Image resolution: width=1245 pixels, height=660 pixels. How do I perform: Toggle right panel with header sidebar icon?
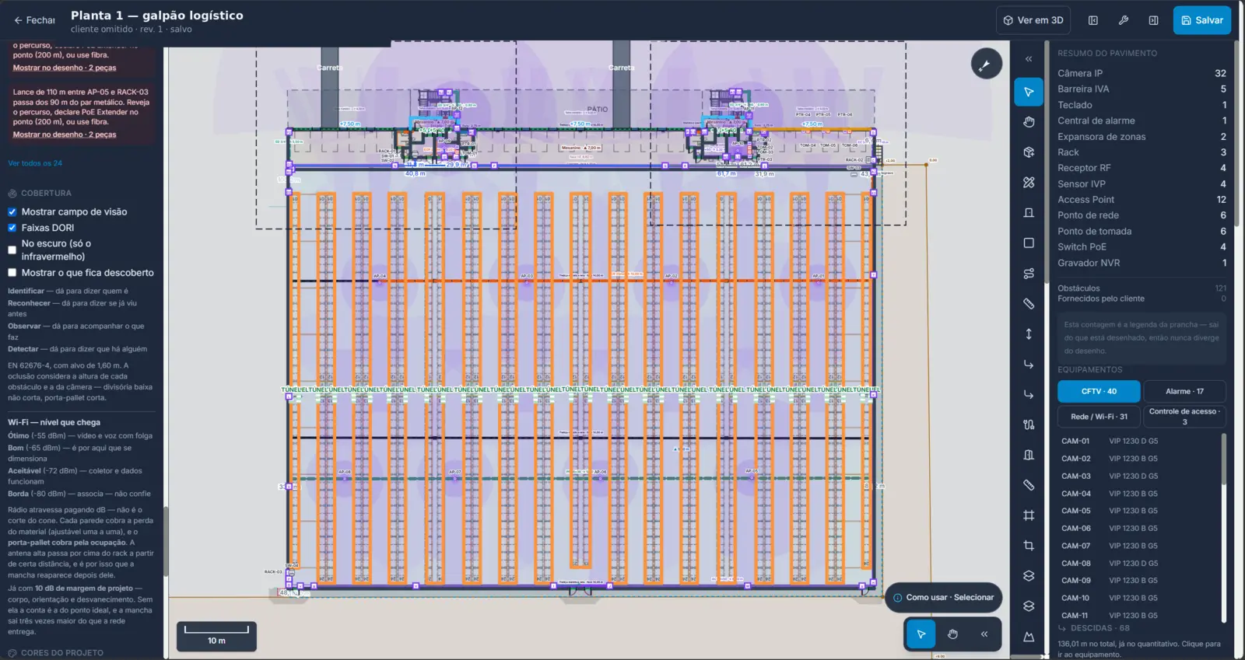click(1154, 20)
